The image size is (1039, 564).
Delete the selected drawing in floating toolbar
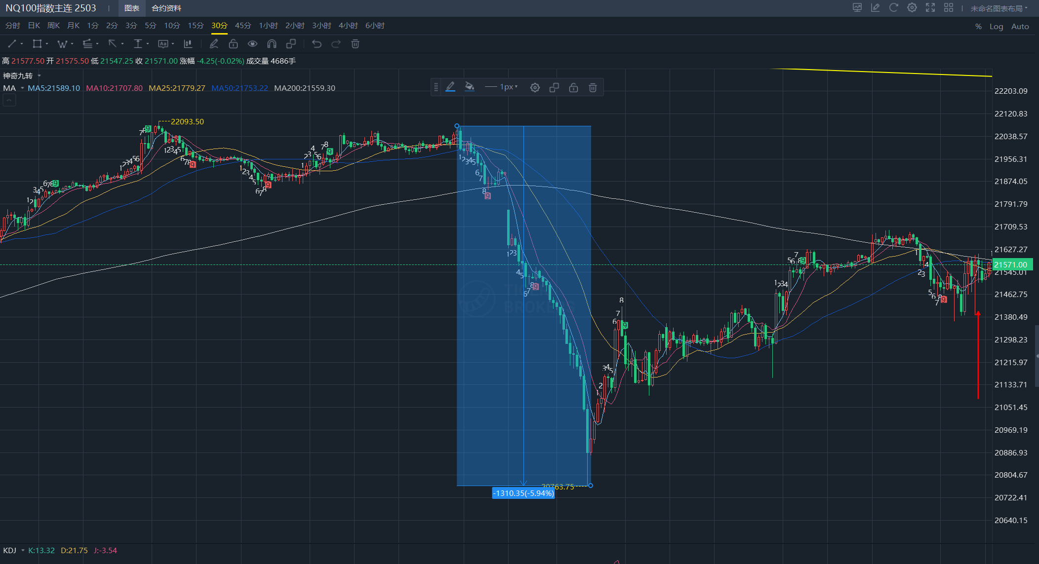[593, 87]
